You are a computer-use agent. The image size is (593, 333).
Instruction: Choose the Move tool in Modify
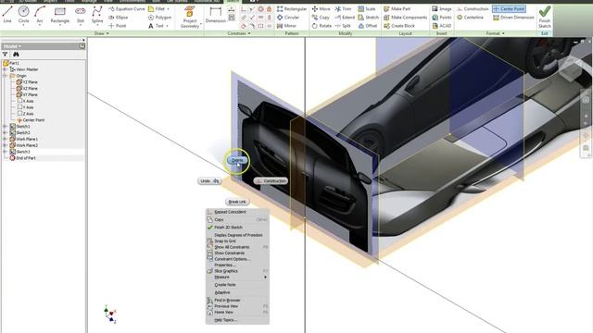click(x=321, y=8)
